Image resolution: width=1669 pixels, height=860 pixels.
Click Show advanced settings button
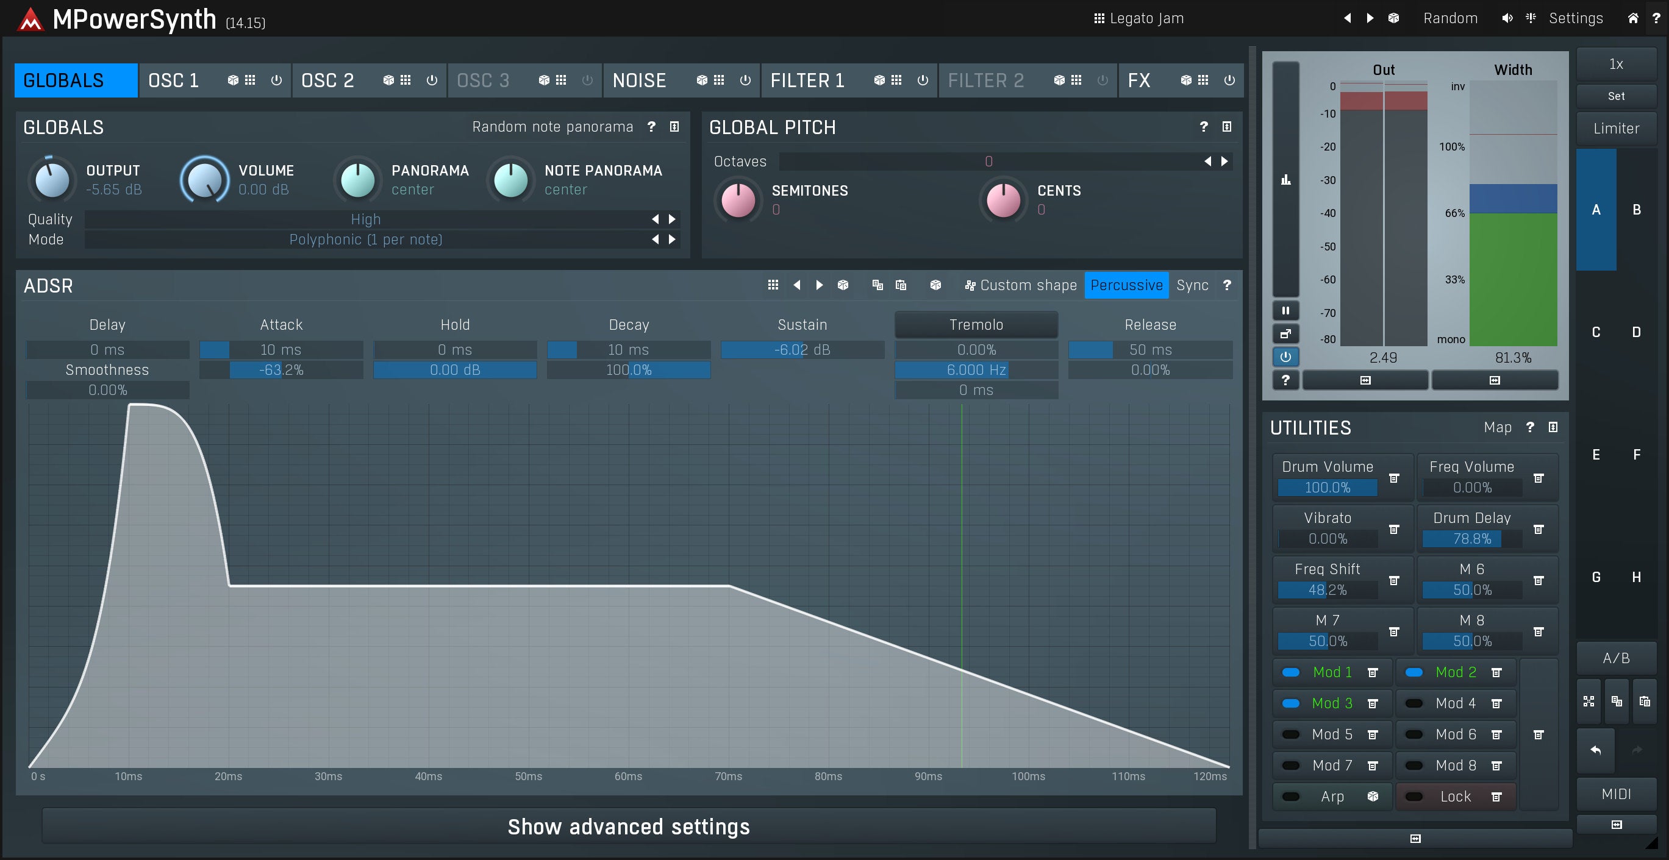coord(628,826)
